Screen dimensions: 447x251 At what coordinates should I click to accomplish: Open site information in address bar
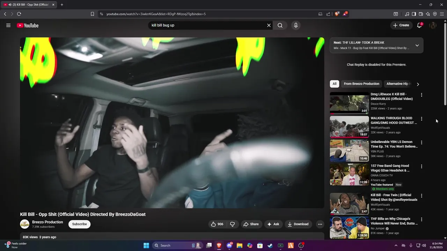point(101,14)
